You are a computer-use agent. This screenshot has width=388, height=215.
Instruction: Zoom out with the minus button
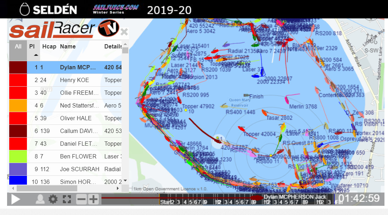pyautogui.click(x=81, y=199)
